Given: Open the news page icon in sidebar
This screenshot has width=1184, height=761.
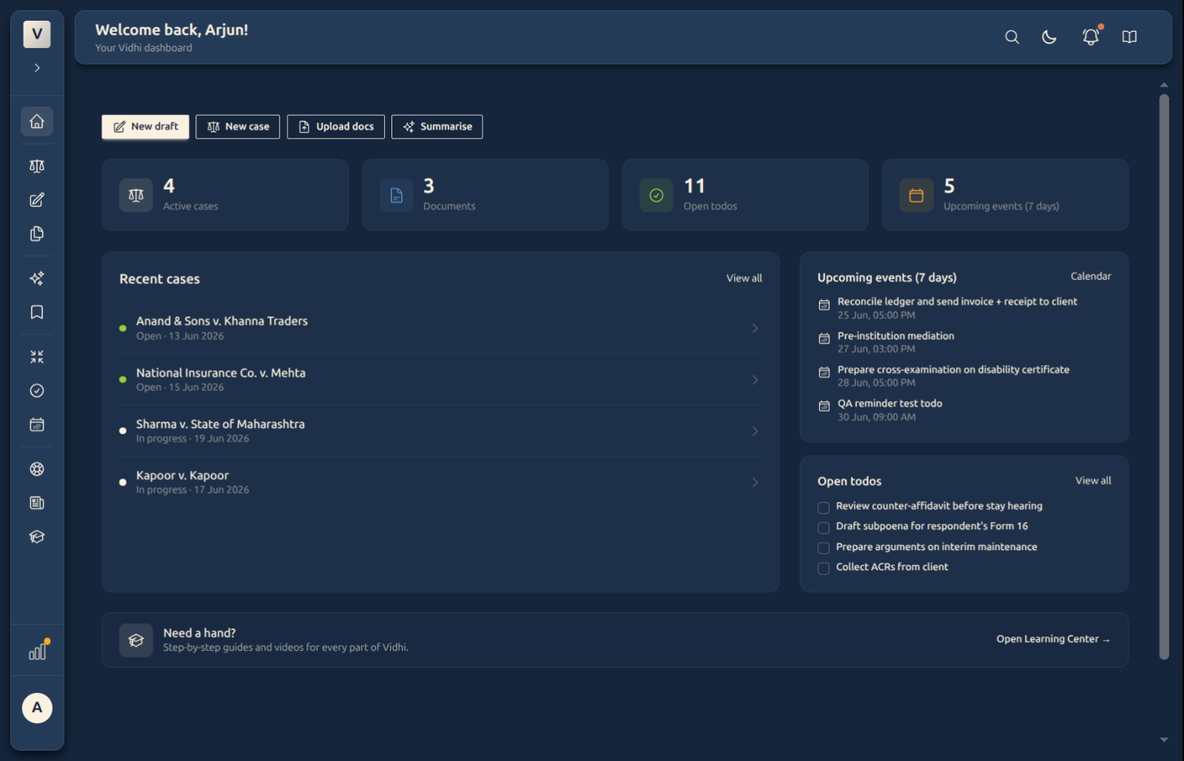Looking at the screenshot, I should tap(37, 503).
